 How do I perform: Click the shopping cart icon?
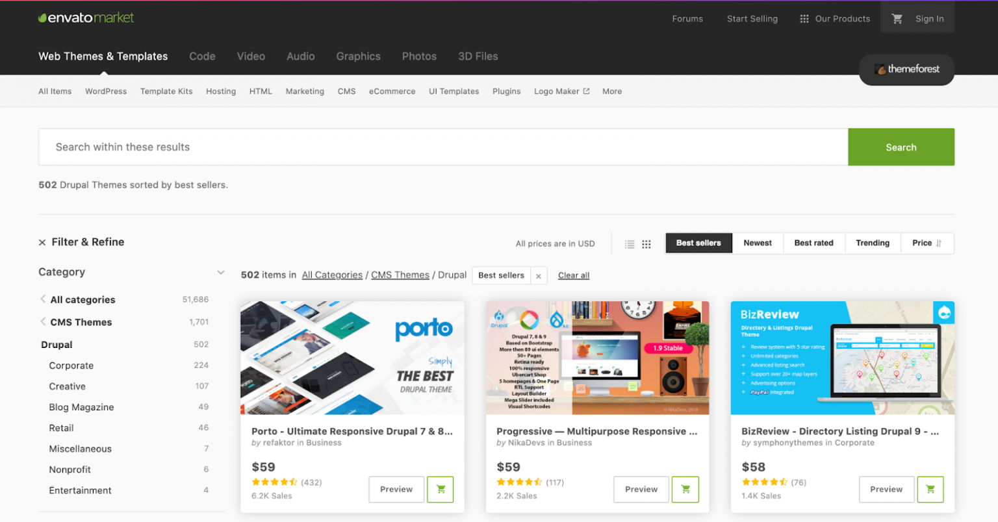898,19
